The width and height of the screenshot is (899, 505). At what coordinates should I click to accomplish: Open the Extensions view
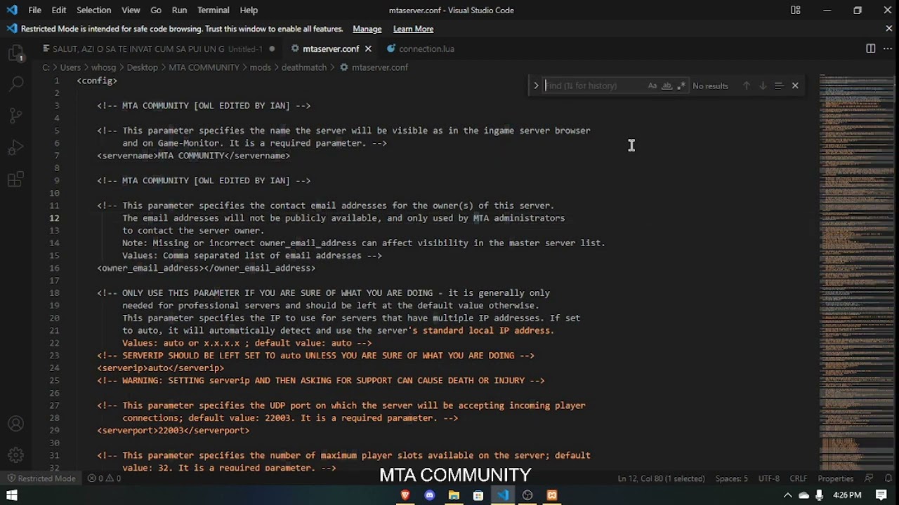15,180
